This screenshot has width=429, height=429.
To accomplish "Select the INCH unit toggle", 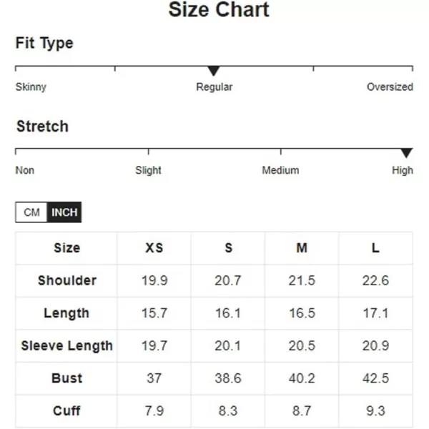I will coord(64,212).
